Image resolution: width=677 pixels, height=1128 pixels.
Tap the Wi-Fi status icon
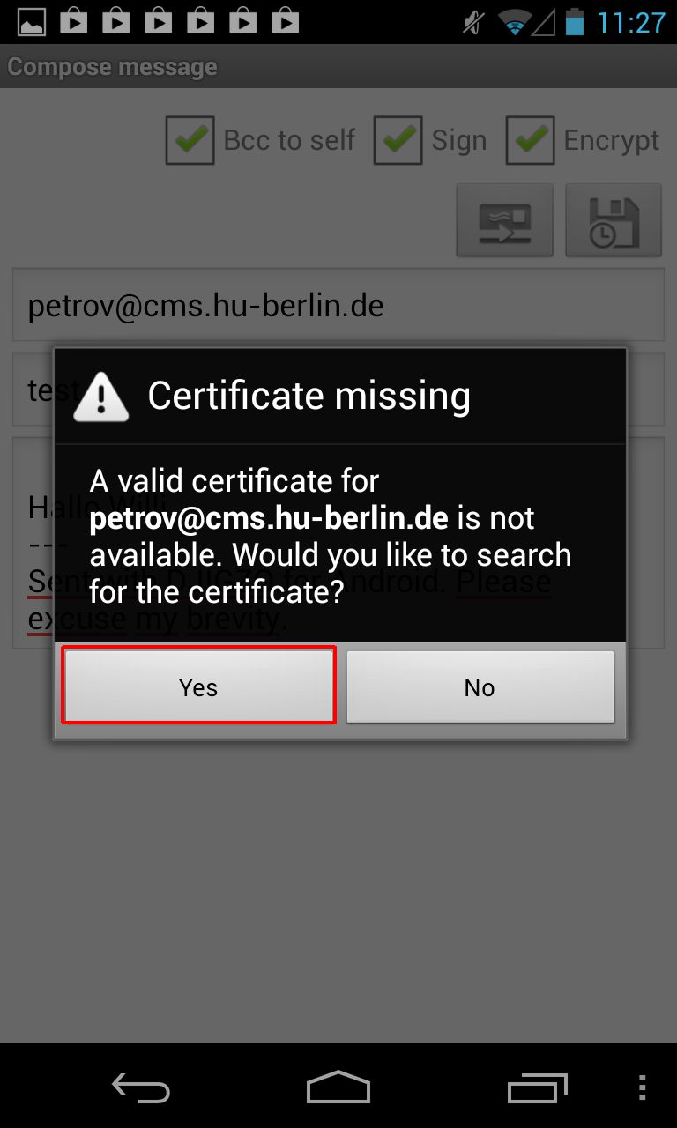coord(514,22)
